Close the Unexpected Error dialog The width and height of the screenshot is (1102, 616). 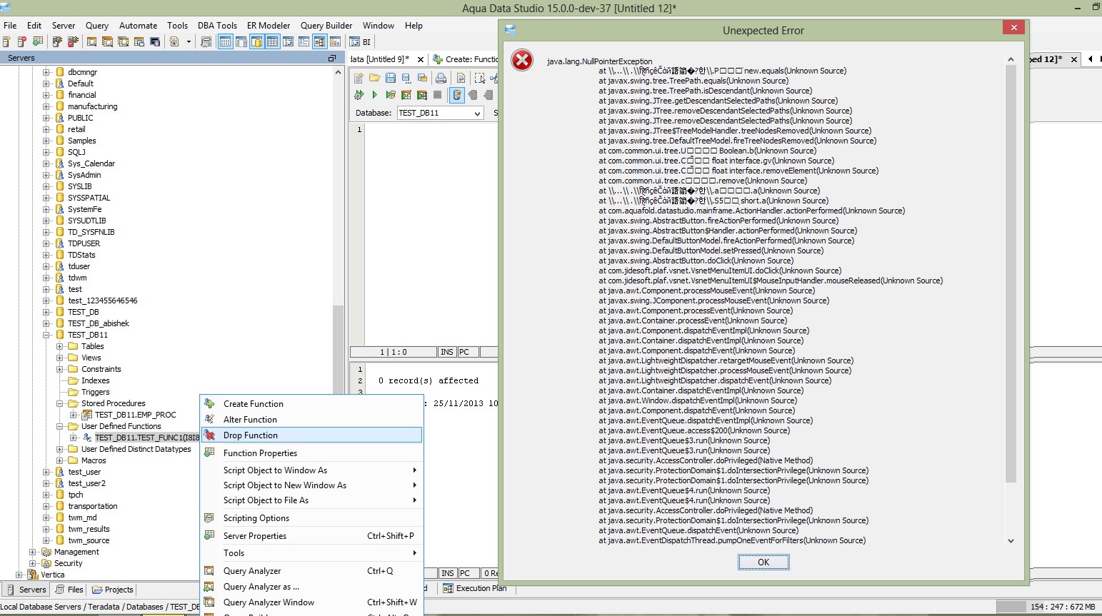(x=1013, y=27)
